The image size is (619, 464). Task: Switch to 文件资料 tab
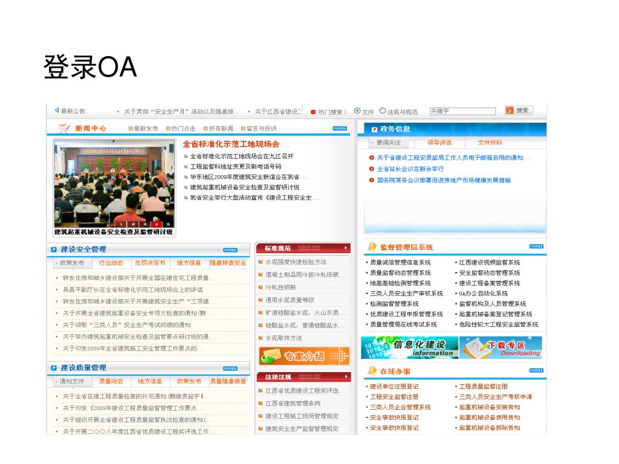[x=490, y=143]
